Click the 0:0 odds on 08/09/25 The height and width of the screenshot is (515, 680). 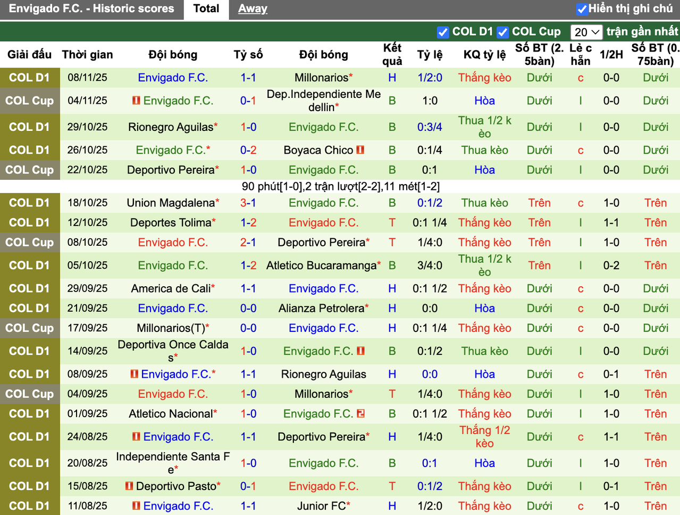click(x=430, y=374)
